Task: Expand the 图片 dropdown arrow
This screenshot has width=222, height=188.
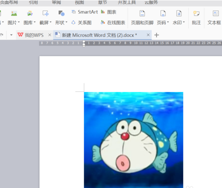Action: pos(19,23)
